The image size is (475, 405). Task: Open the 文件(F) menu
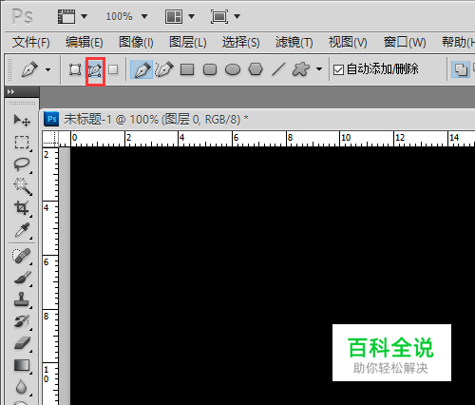click(x=31, y=42)
